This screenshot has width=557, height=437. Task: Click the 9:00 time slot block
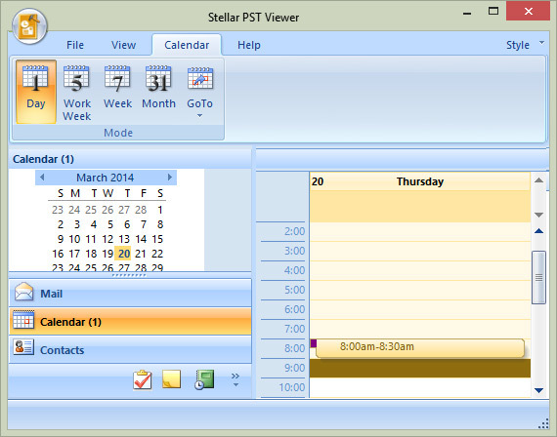[420, 368]
